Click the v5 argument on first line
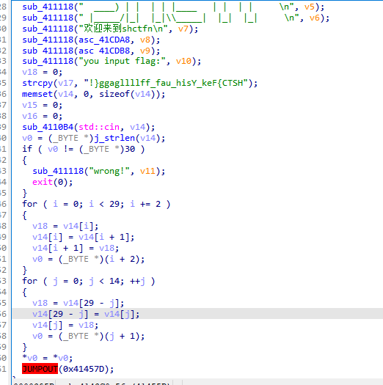This screenshot has width=383, height=385. tap(310, 7)
